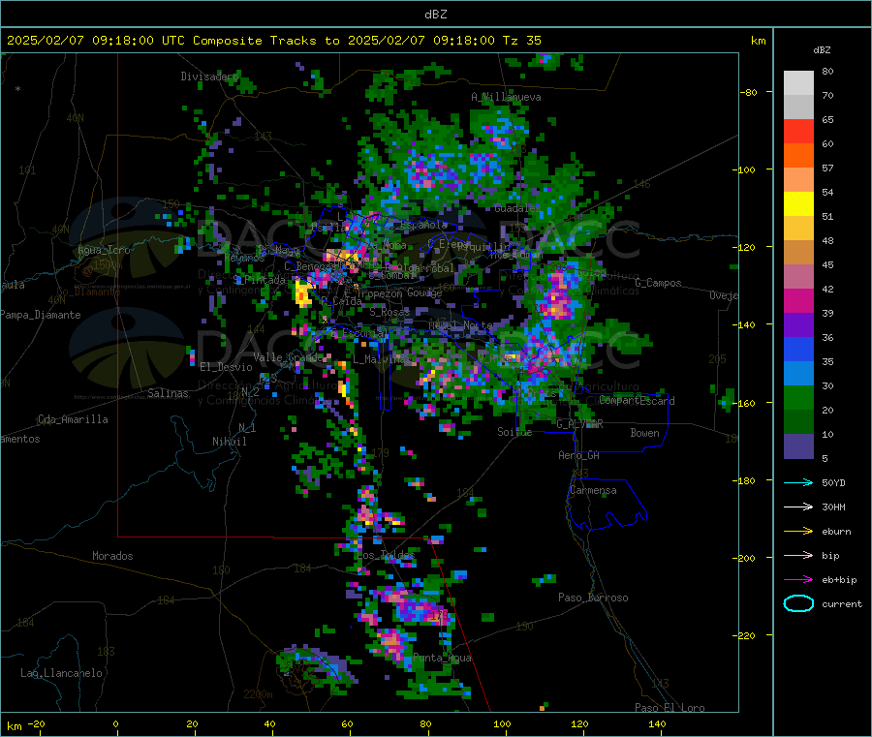Select the light gray top swatch of dBZ scale
Viewport: 872px width, 737px height.
click(x=798, y=83)
